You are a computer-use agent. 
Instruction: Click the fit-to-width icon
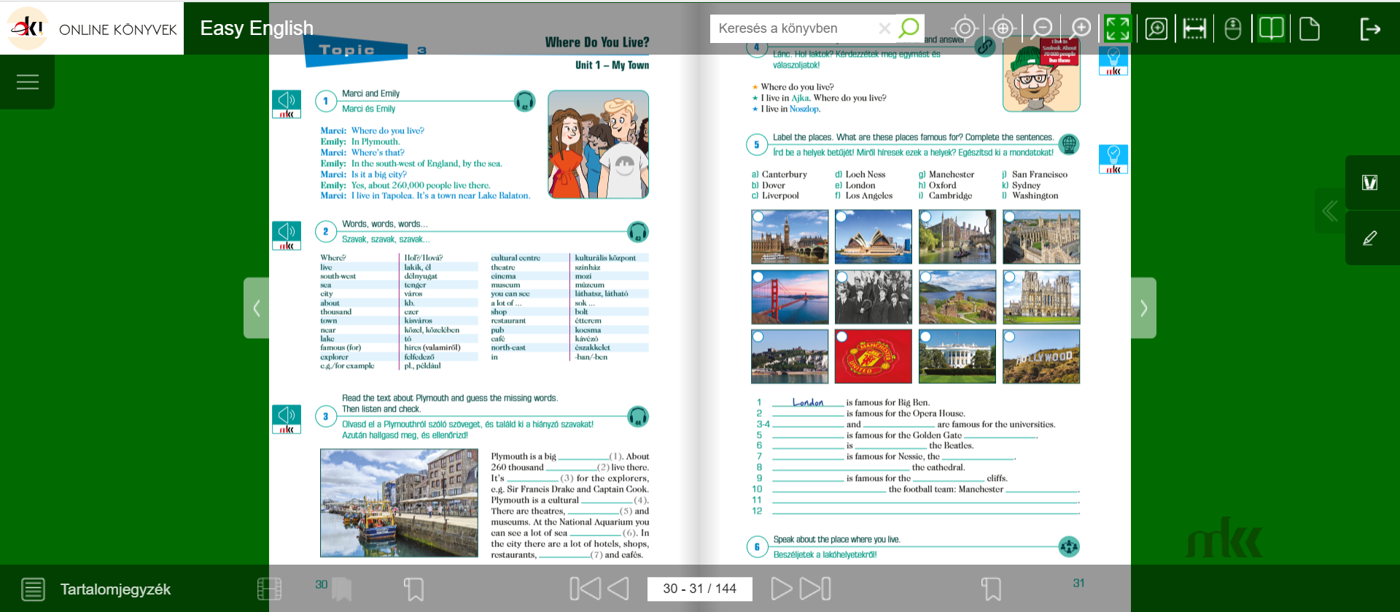coord(1194,28)
